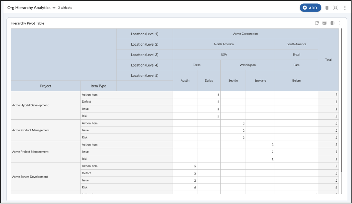Open Austin count for Acme Scrum Development Risk
Image resolution: width=352 pixels, height=204 pixels.
pyautogui.click(x=195, y=188)
